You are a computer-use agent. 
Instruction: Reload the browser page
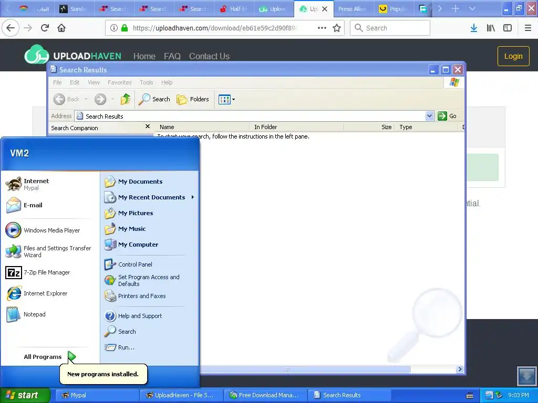pyautogui.click(x=45, y=28)
